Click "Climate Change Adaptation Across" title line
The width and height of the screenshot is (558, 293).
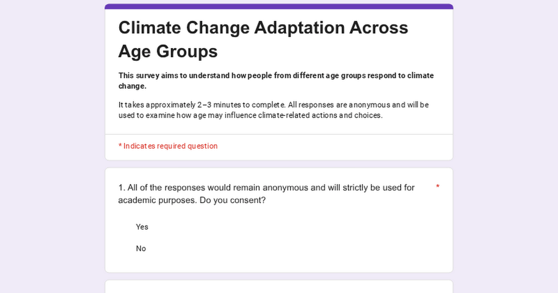click(x=263, y=28)
